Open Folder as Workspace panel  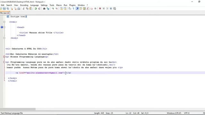pos(92,9)
